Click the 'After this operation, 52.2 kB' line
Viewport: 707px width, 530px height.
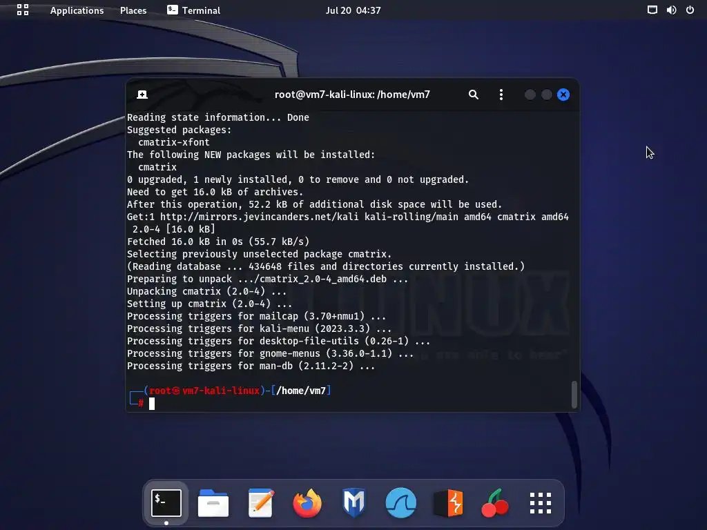[314, 204]
